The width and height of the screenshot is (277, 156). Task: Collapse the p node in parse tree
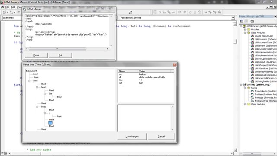tap(45, 113)
